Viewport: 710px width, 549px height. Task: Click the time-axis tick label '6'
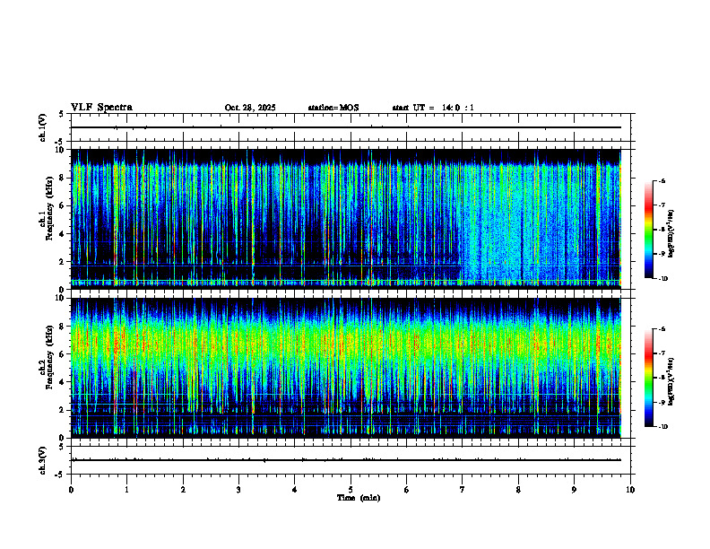(x=407, y=490)
